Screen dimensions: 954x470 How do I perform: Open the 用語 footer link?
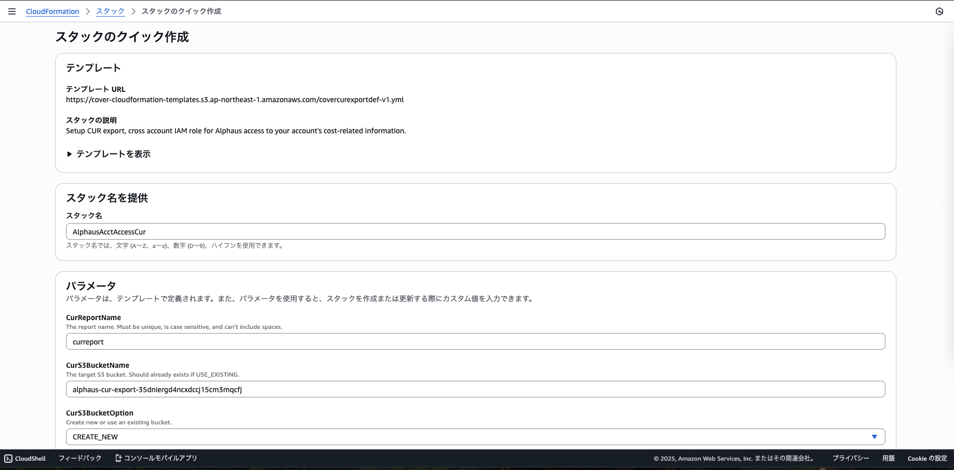point(888,459)
